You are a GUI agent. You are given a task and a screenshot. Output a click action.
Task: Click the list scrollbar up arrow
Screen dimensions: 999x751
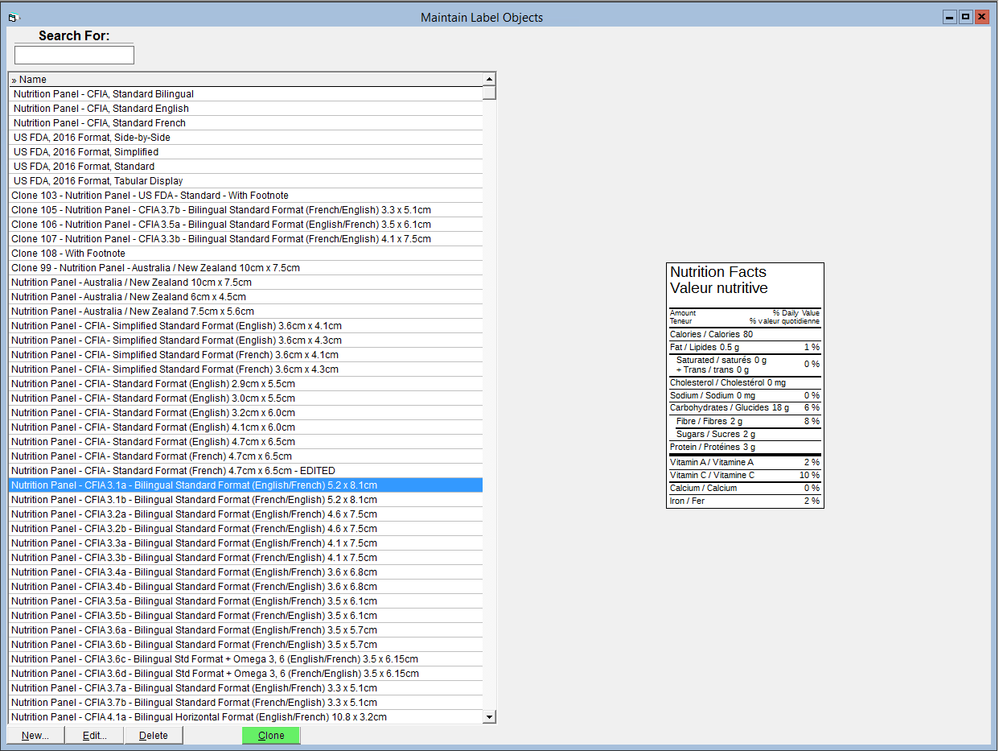pyautogui.click(x=489, y=79)
